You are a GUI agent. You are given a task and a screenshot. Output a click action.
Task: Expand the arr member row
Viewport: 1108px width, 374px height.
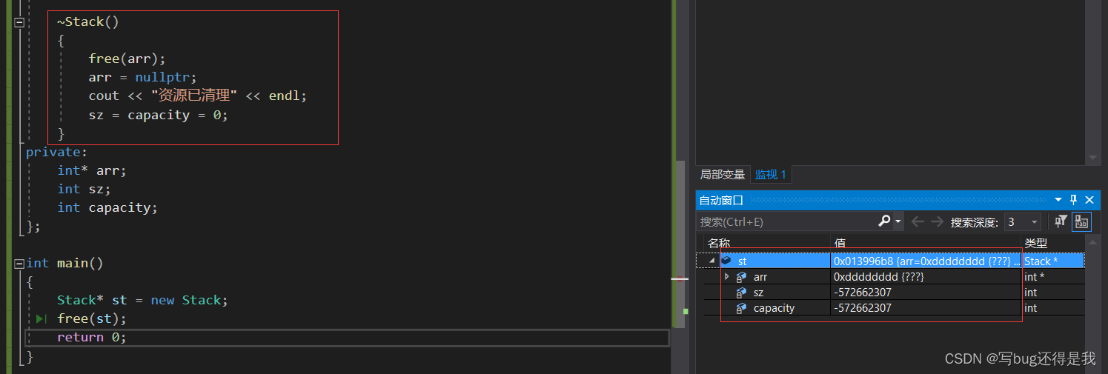click(x=726, y=276)
